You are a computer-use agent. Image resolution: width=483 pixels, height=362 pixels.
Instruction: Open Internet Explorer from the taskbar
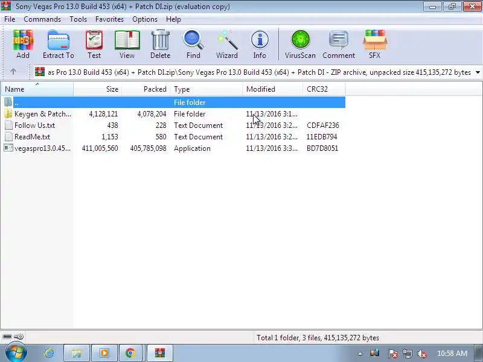[x=50, y=353]
